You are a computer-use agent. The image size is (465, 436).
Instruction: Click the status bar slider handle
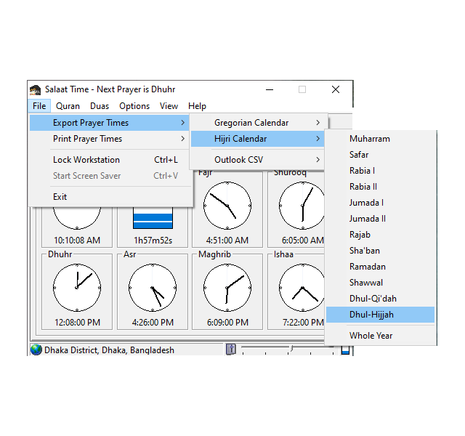pyautogui.click(x=291, y=348)
